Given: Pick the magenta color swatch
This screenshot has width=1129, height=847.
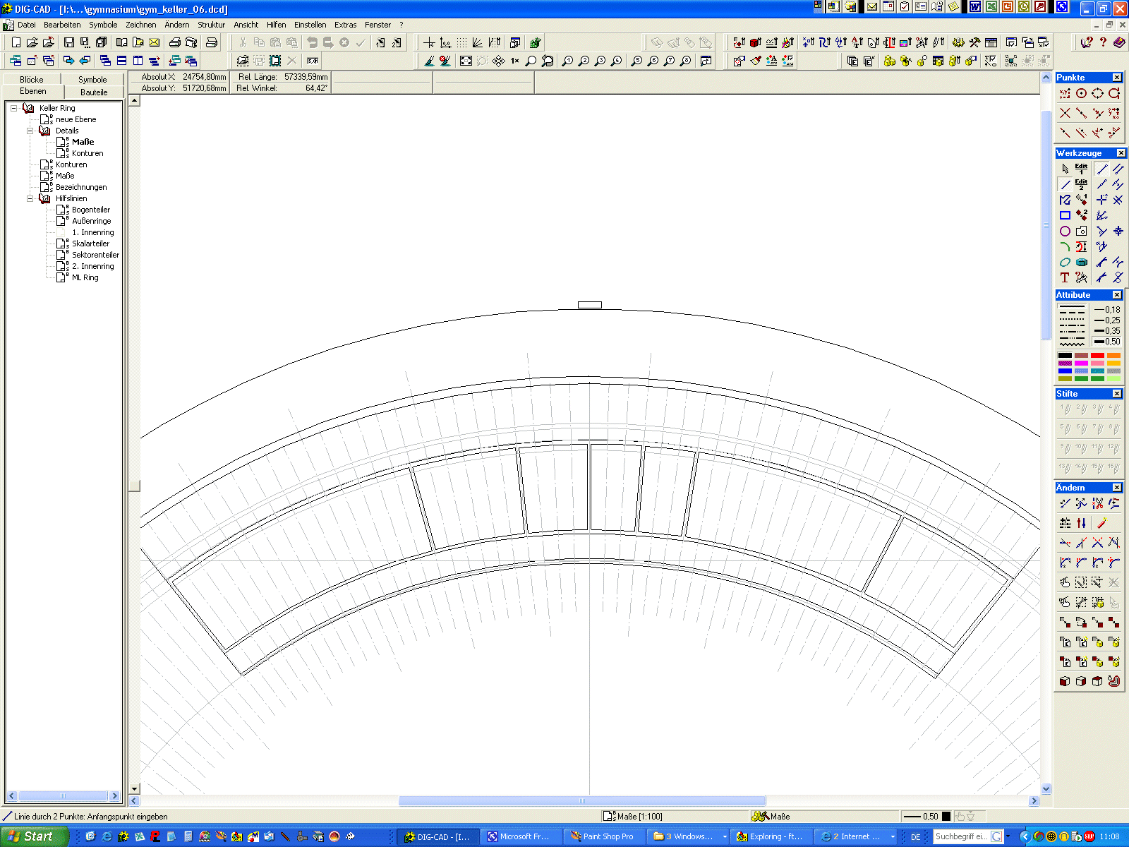Looking at the screenshot, I should (x=1081, y=364).
